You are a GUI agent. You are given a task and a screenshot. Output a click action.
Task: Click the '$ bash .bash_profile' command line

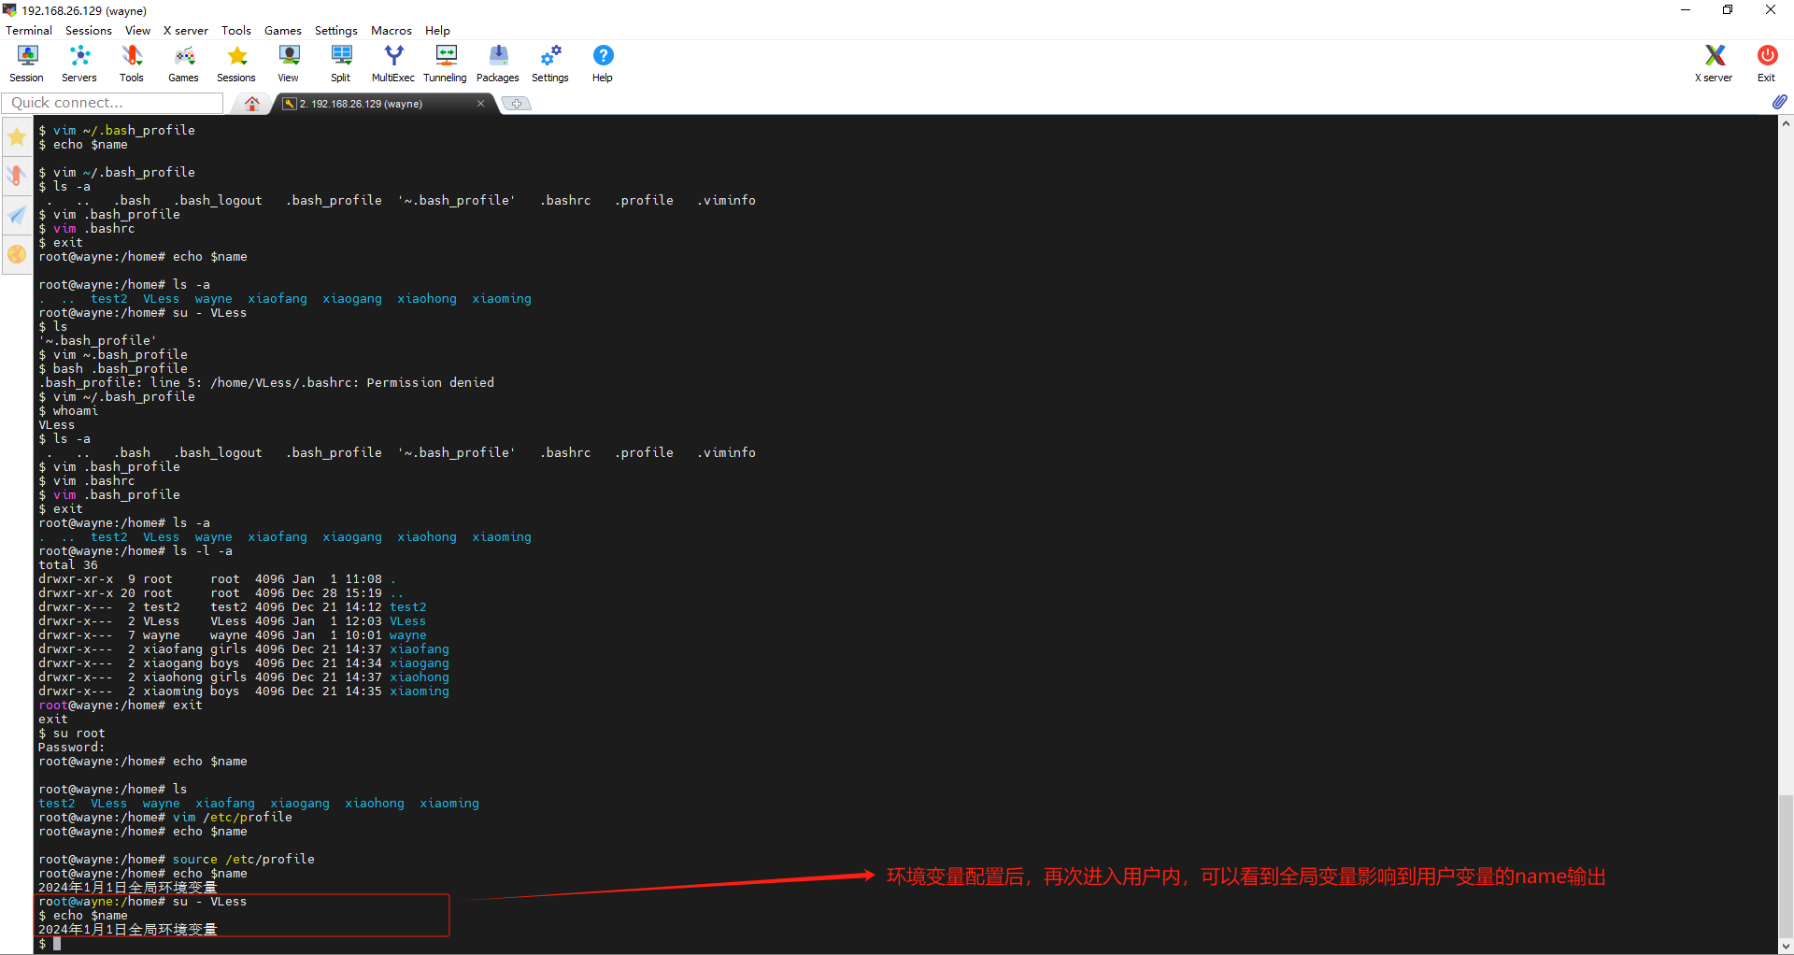113,369
